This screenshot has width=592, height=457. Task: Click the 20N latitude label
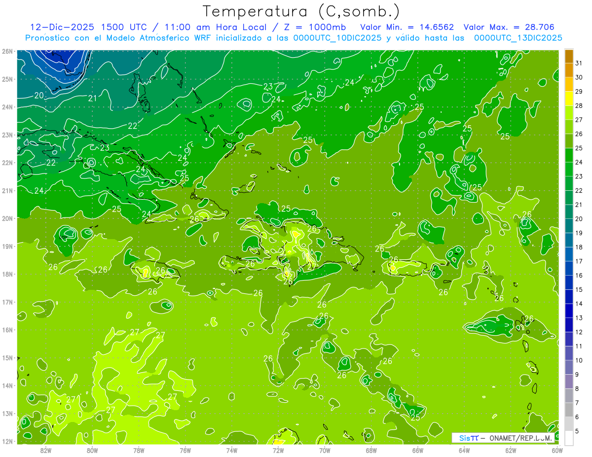[7, 218]
